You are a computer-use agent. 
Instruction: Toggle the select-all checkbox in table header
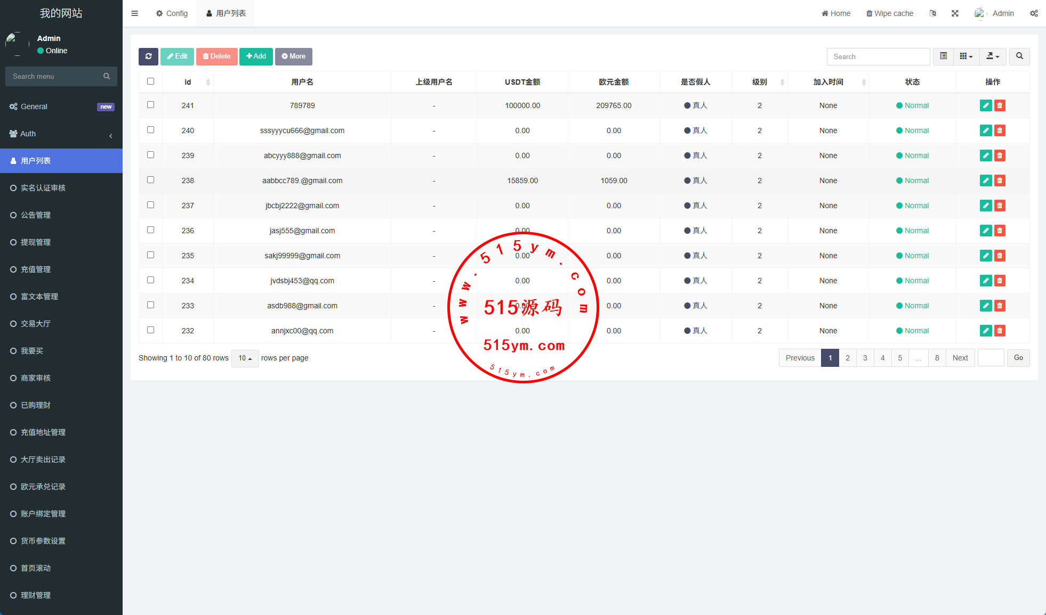(150, 81)
